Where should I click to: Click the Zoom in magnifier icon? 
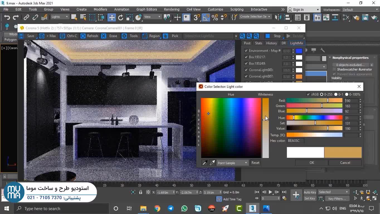(x=242, y=36)
